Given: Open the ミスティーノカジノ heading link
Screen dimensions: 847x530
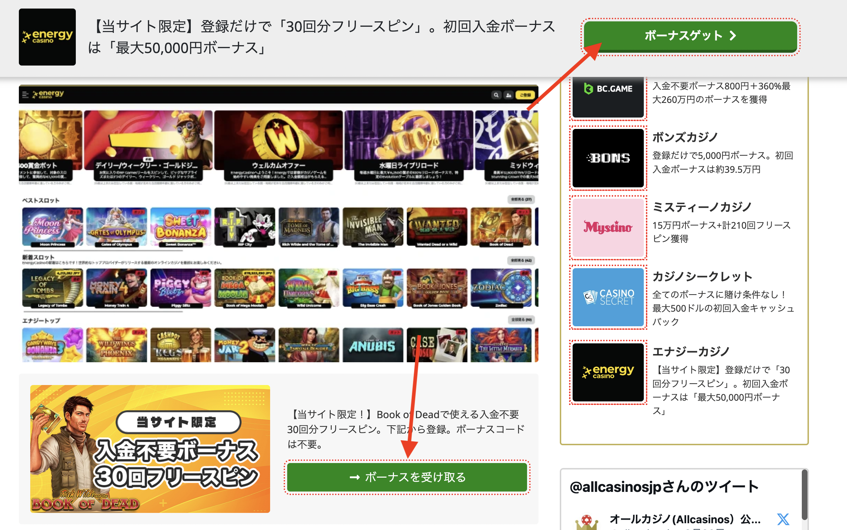Looking at the screenshot, I should [702, 207].
